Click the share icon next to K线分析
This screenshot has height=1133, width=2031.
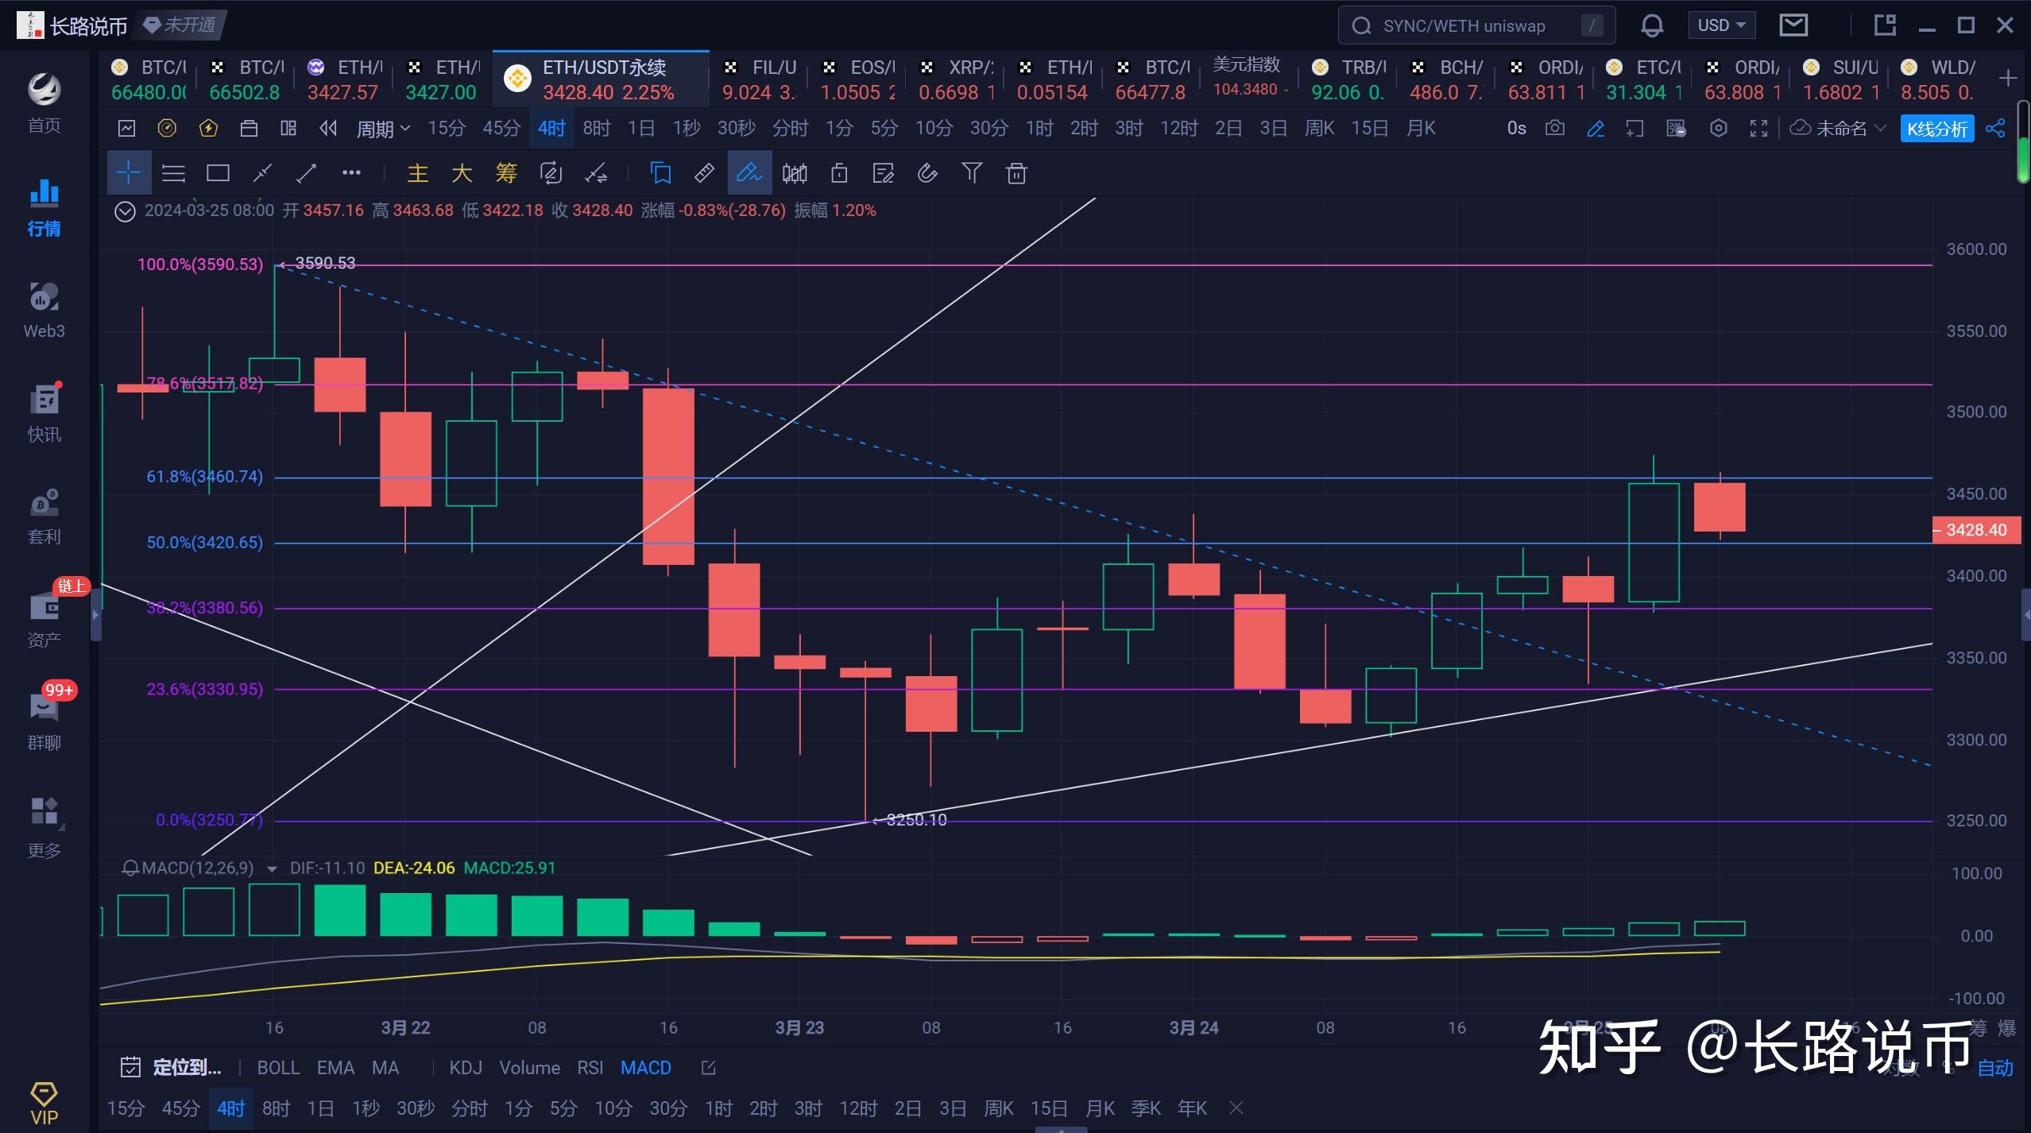(x=1995, y=128)
